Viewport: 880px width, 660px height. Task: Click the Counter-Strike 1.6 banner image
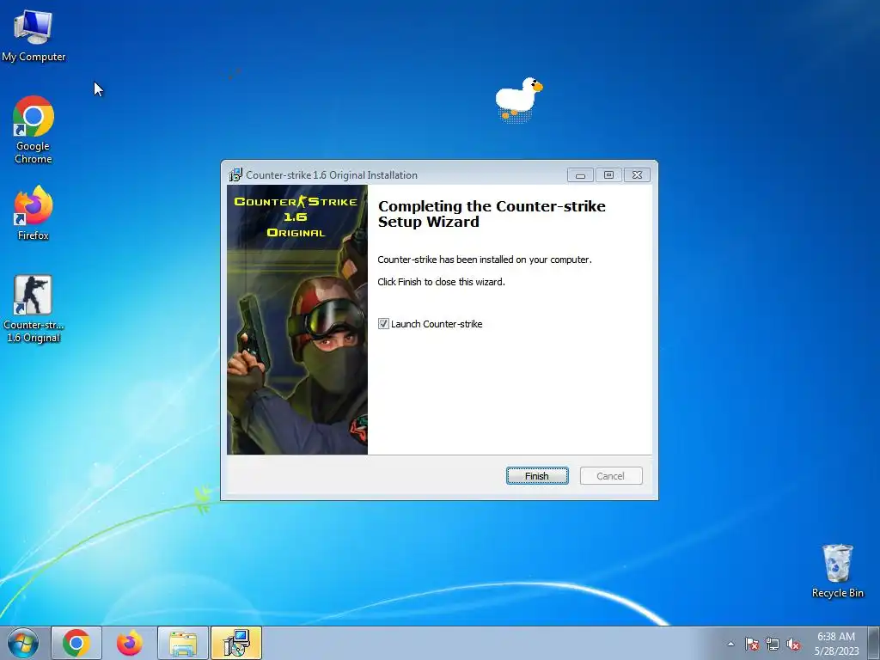pos(296,320)
